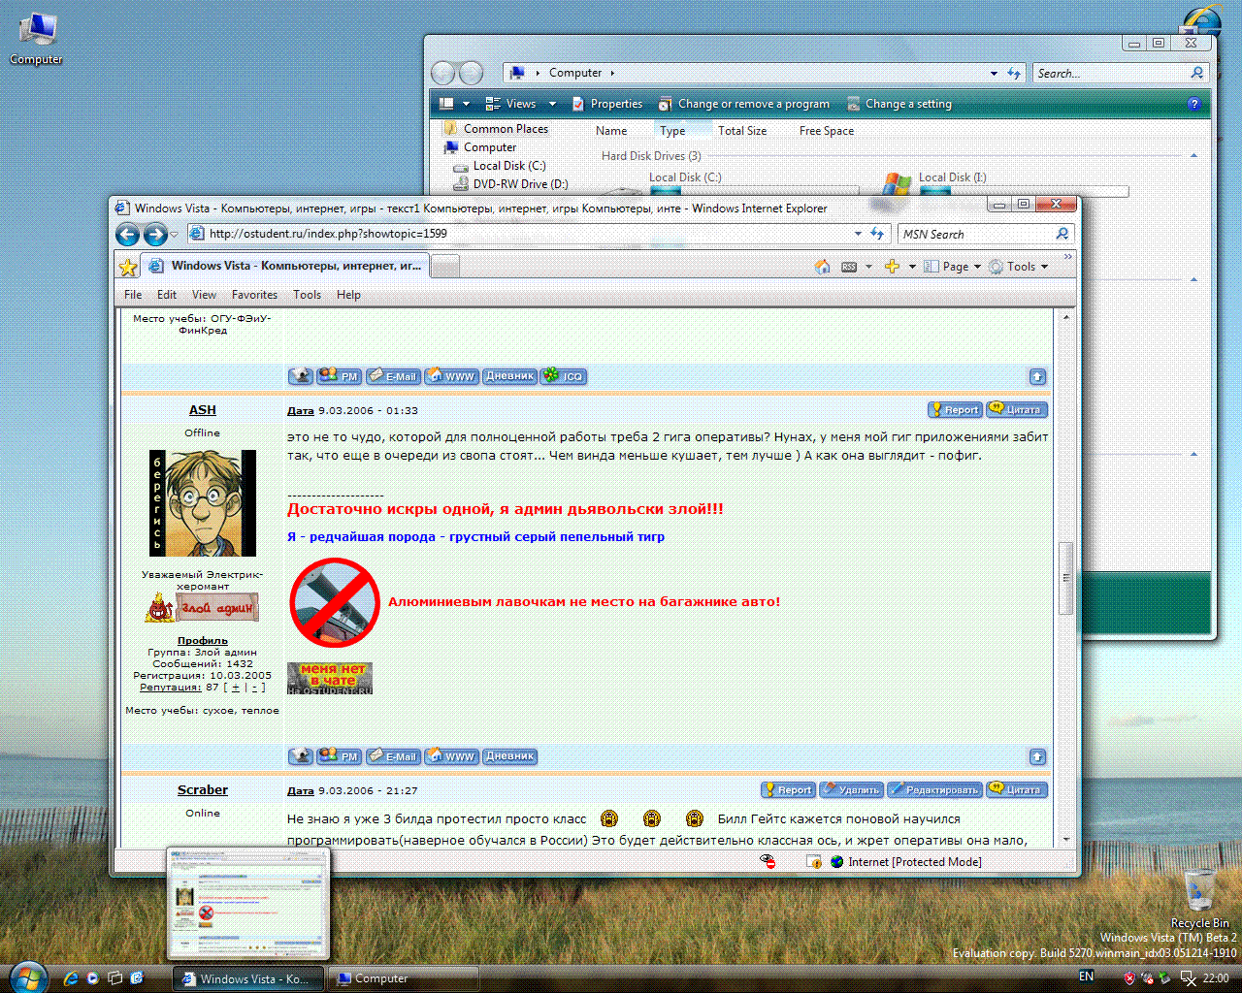Click Report on Scraber's post
The image size is (1242, 993).
coord(788,789)
